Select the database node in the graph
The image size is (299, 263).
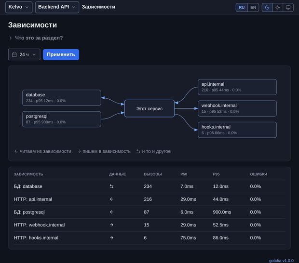62,98
